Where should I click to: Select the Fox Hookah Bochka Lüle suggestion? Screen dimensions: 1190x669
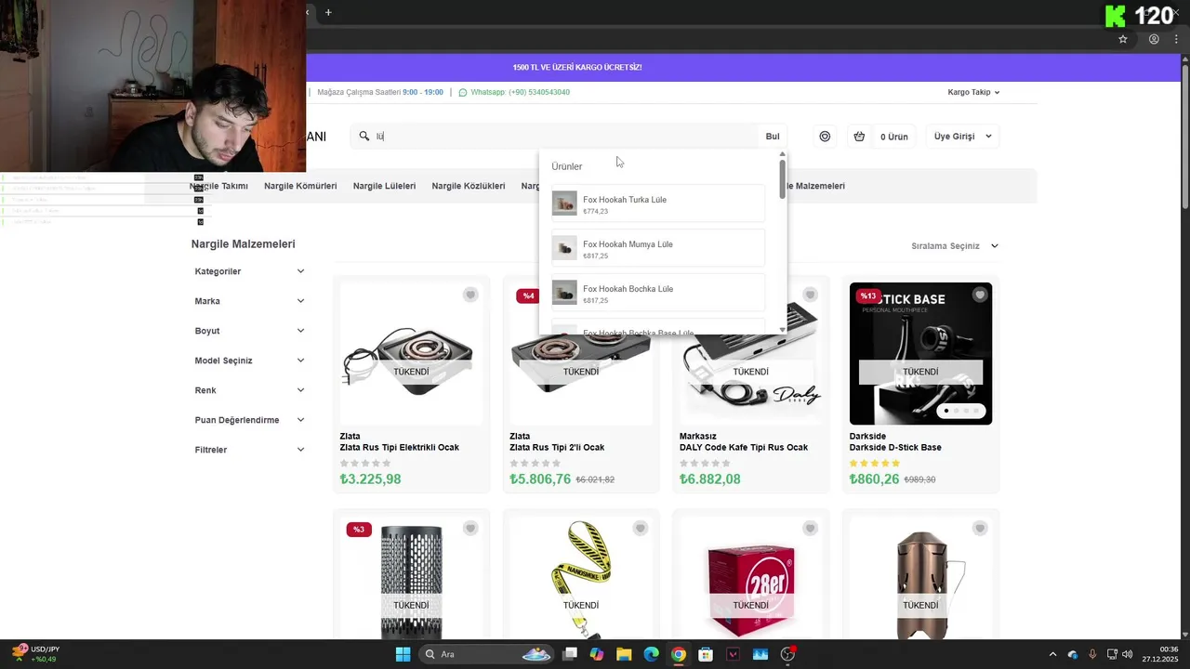point(658,293)
